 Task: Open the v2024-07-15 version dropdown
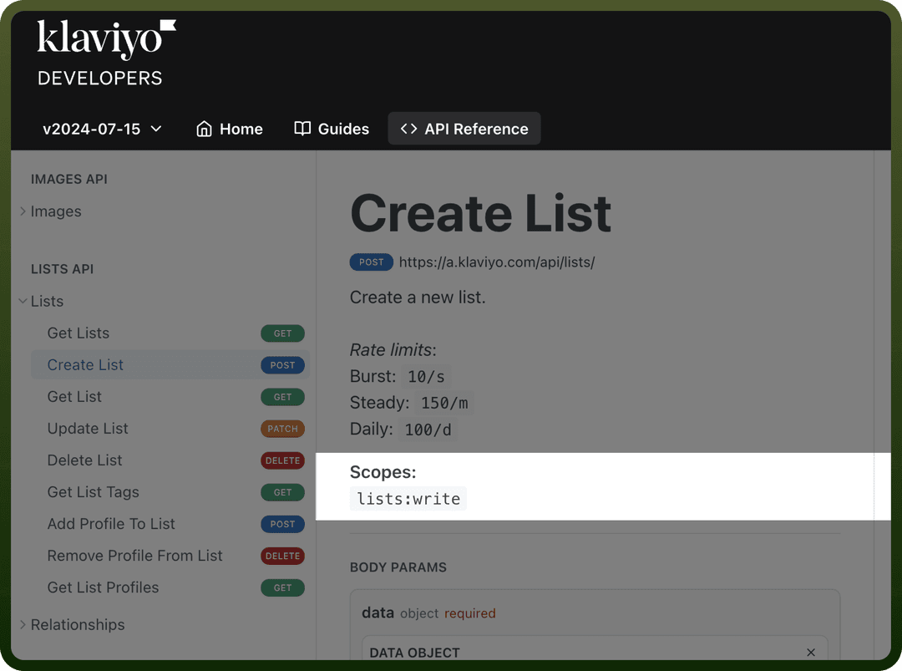pos(103,129)
